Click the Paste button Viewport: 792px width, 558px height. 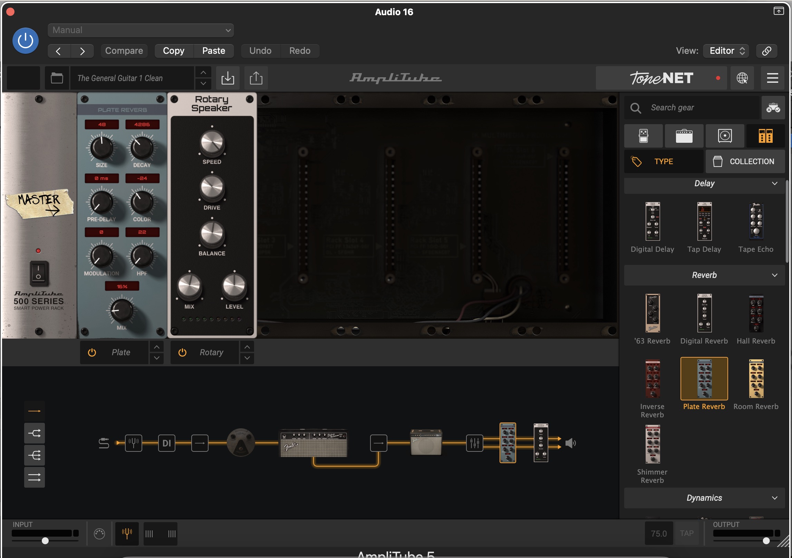pyautogui.click(x=214, y=51)
